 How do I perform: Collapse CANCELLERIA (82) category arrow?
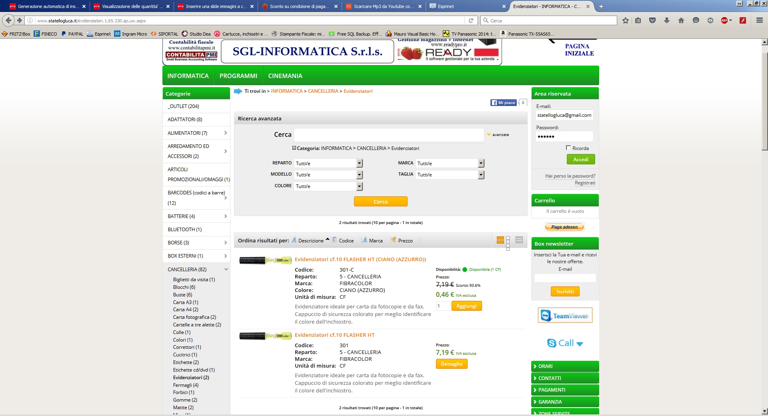click(226, 269)
